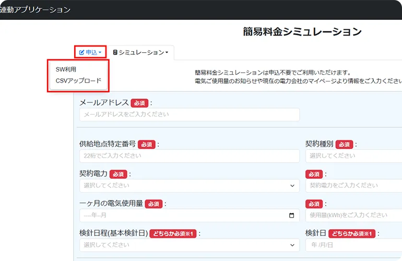The height and width of the screenshot is (261, 402).
Task: Click the 契約電力をご入力ください field
Action: coord(354,186)
